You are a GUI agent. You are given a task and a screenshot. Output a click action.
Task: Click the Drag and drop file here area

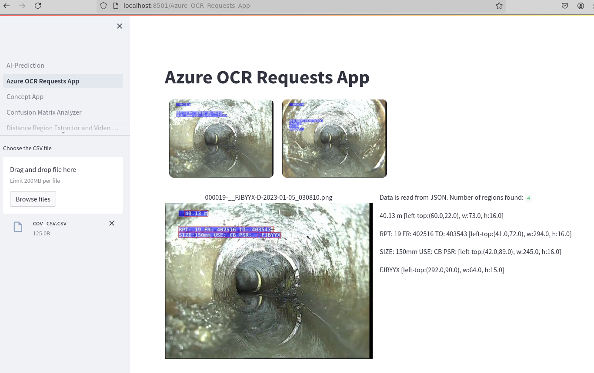[x=63, y=185]
